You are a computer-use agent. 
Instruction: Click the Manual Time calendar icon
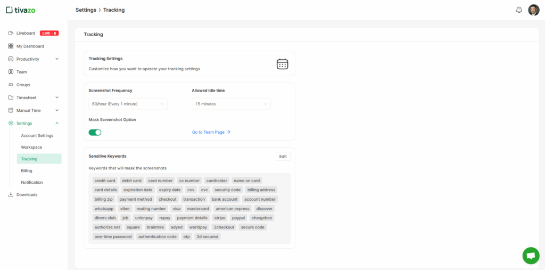pos(11,111)
